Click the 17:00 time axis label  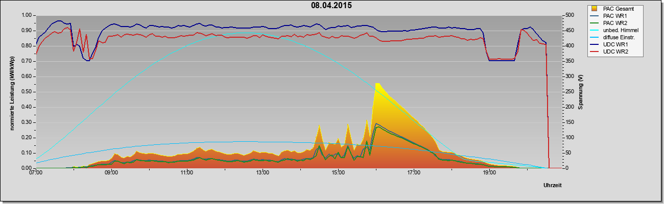(414, 173)
